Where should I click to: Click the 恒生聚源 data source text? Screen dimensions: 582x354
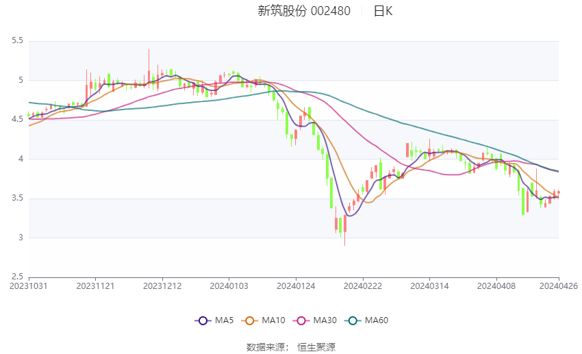click(316, 347)
